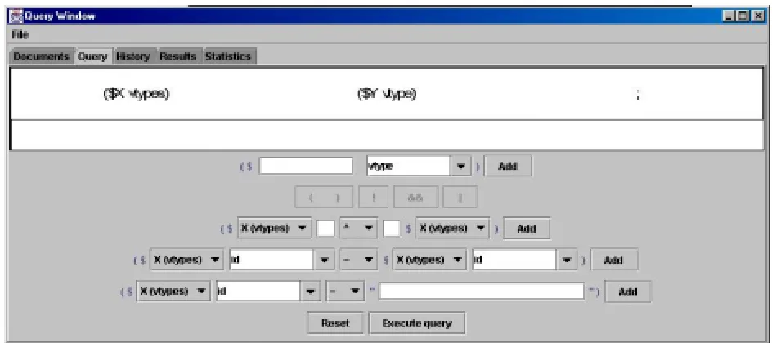This screenshot has height=343, width=772.
Task: Click Add beside the vtype combo box
Action: (508, 166)
